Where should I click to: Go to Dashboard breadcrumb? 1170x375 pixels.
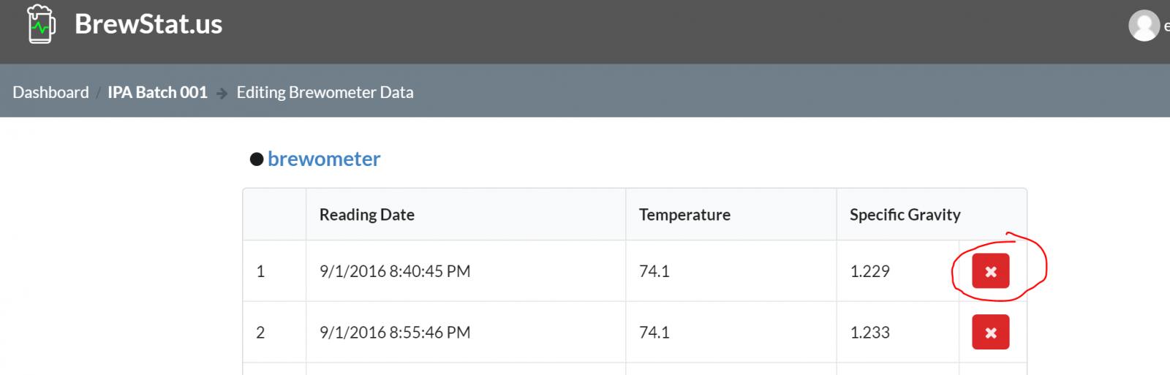(50, 92)
